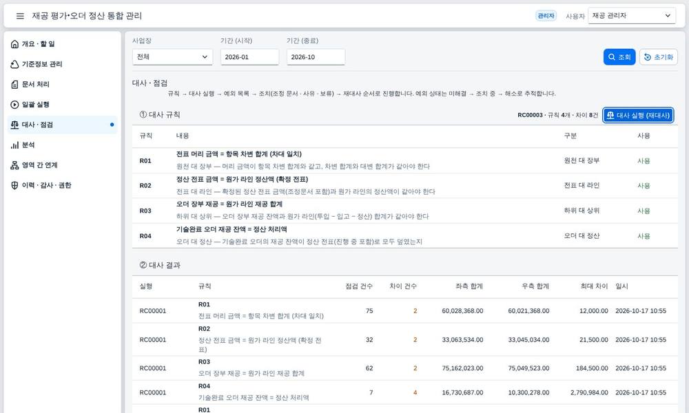Click the play icon for 일괄 실행
Image resolution: width=689 pixels, height=413 pixels.
(14, 105)
